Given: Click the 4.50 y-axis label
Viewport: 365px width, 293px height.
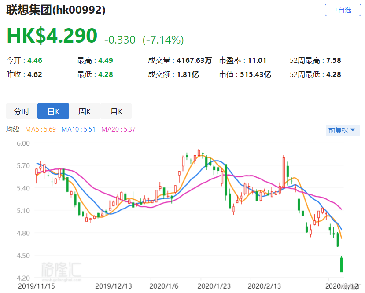Looking at the screenshot, I should click(x=23, y=256).
